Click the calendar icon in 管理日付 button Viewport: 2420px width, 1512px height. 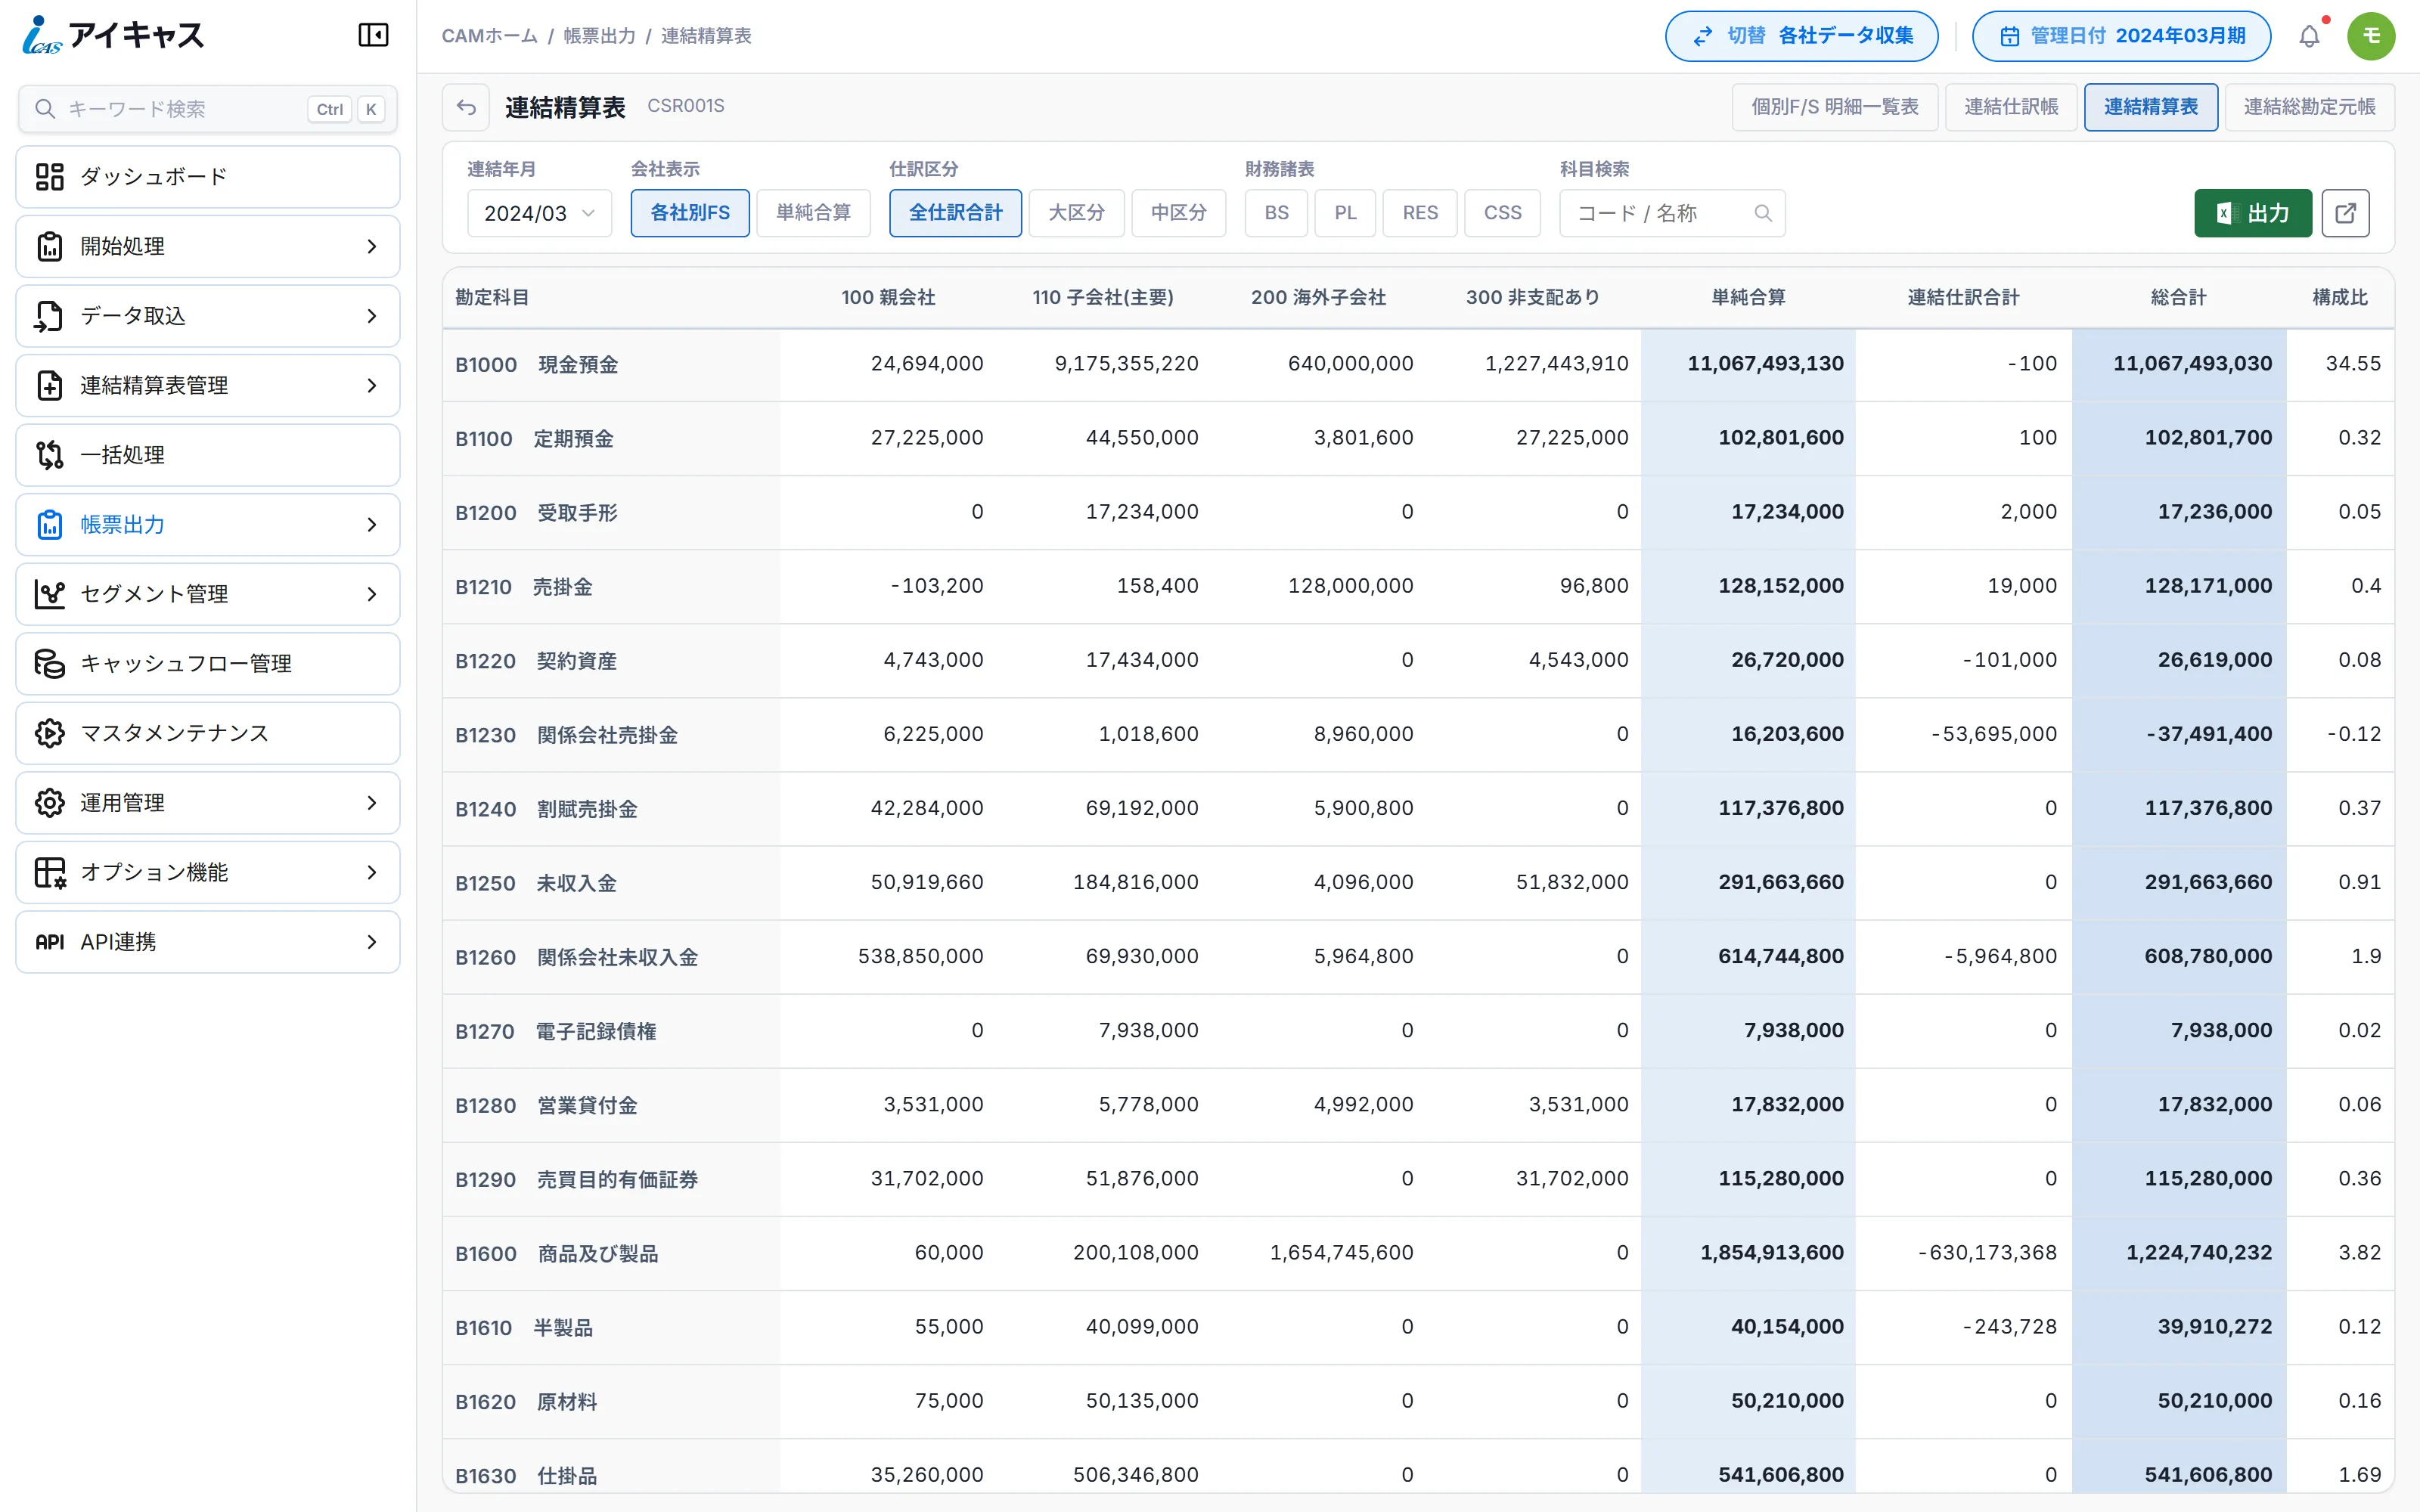pyautogui.click(x=2009, y=36)
